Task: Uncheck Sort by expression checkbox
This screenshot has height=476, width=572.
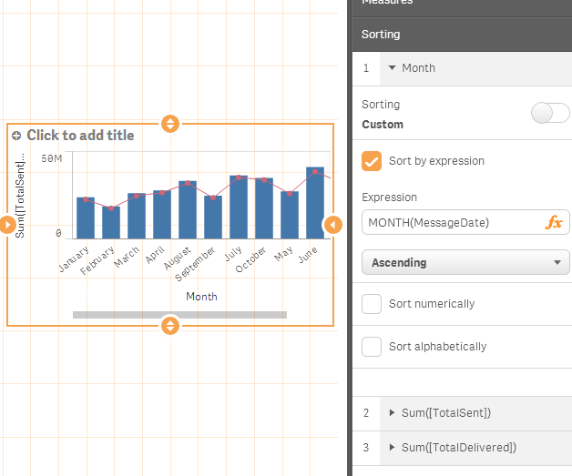Action: (372, 161)
